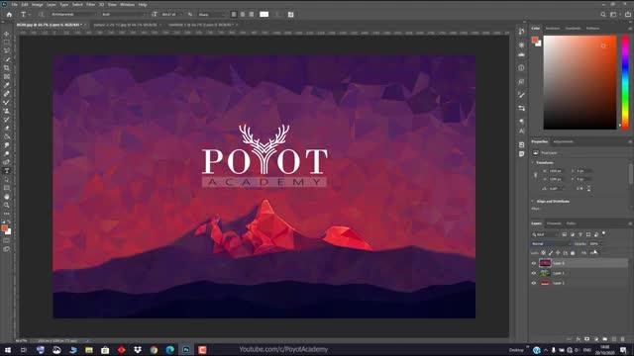The width and height of the screenshot is (634, 356).
Task: Open the layer filter Kind dropdown
Action: coord(545,234)
